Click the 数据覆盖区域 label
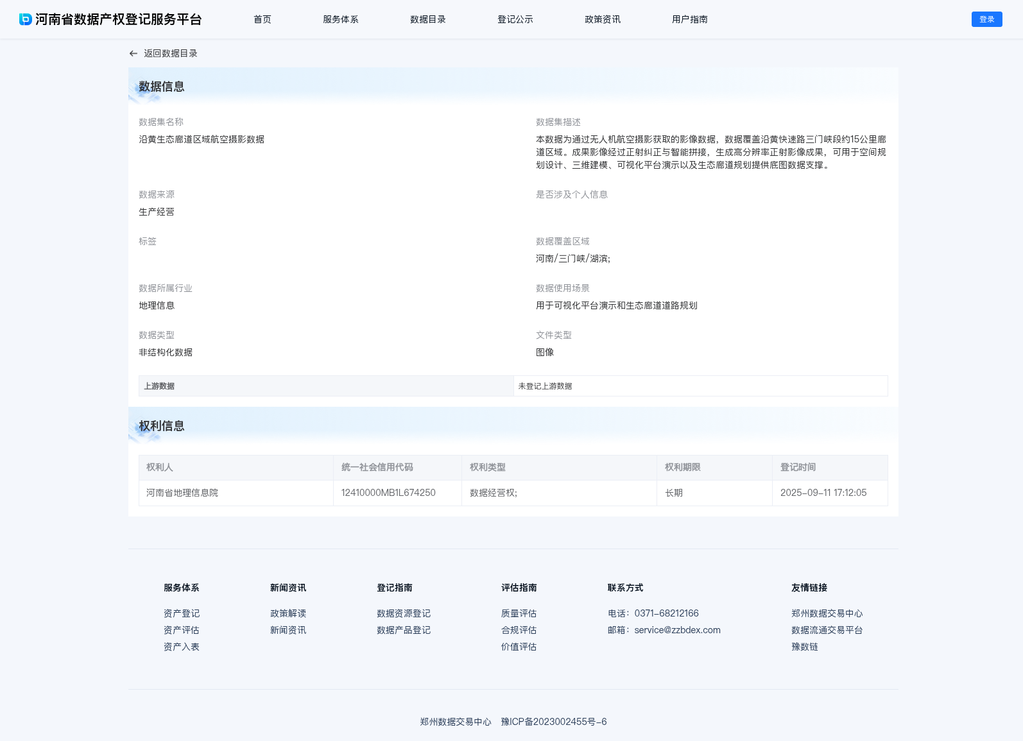The height and width of the screenshot is (741, 1023). [563, 241]
